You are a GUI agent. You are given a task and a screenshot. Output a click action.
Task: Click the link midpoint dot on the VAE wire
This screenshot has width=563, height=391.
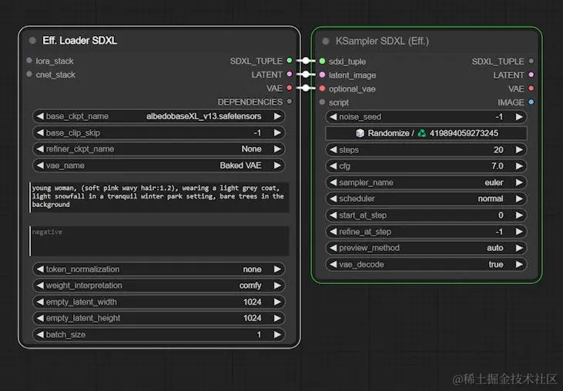[306, 88]
